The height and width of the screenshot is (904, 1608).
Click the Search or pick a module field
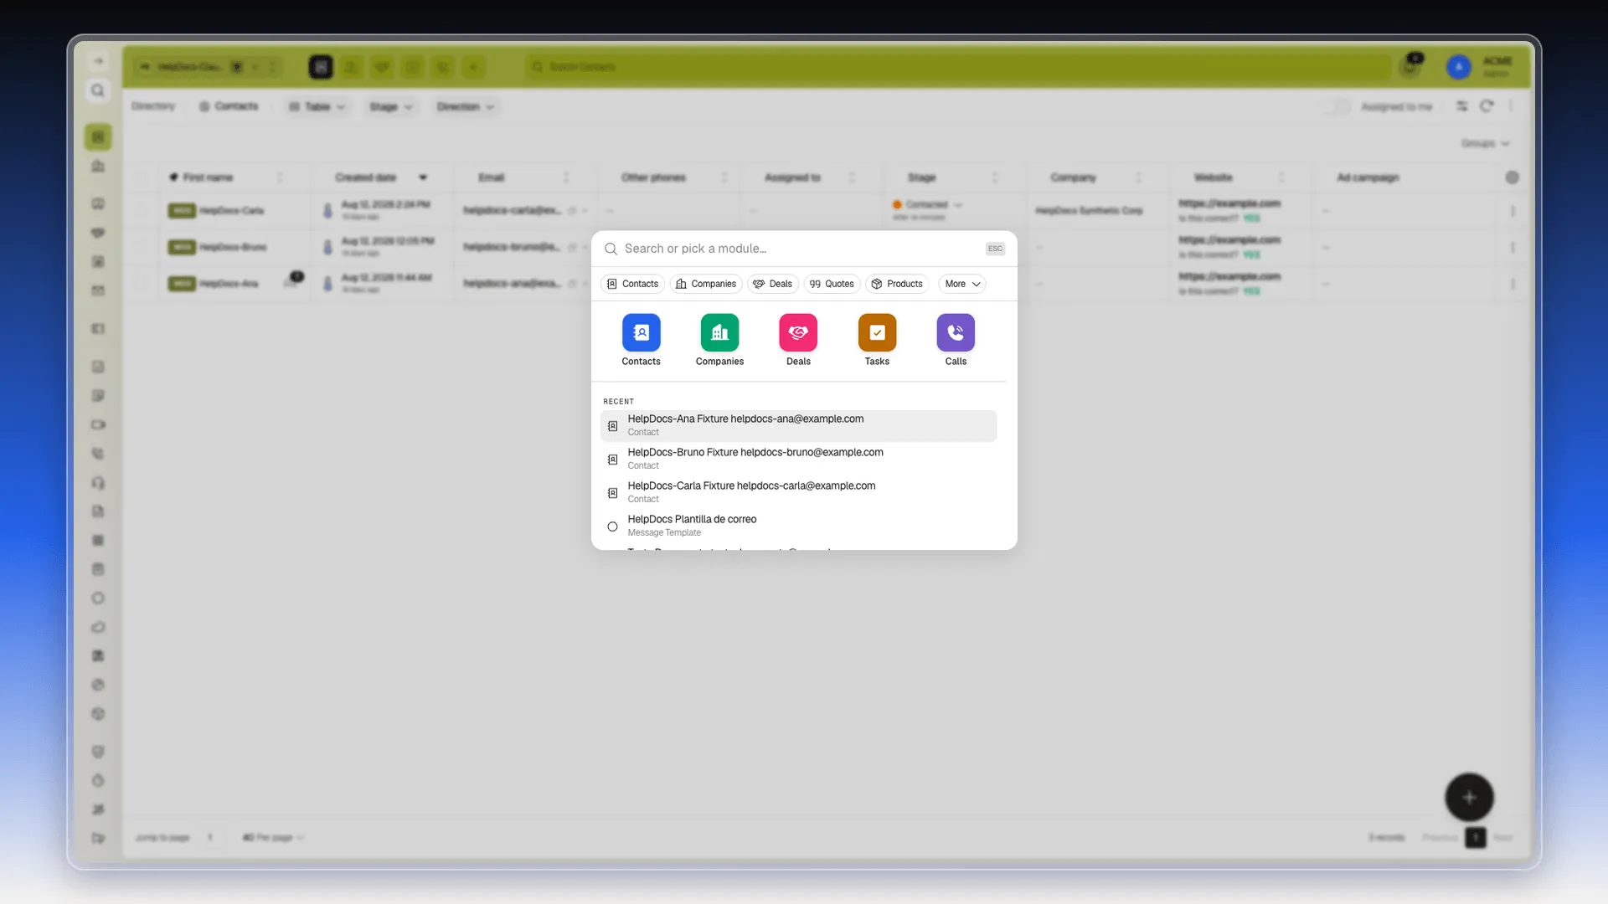(800, 249)
